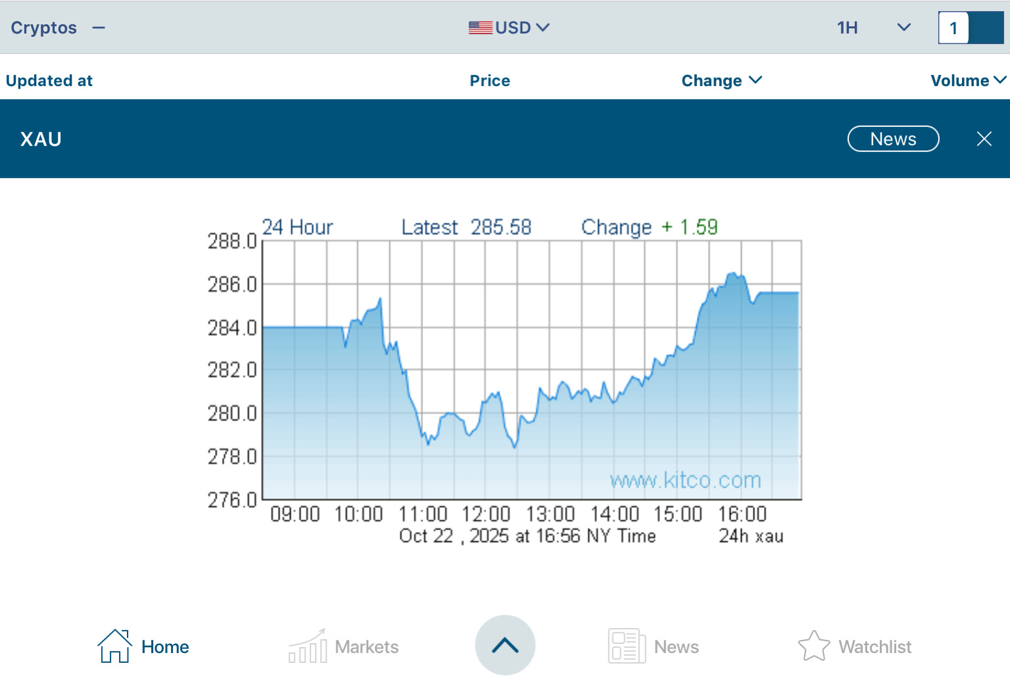The image size is (1010, 678).
Task: Close the XAU chart panel
Action: point(984,139)
